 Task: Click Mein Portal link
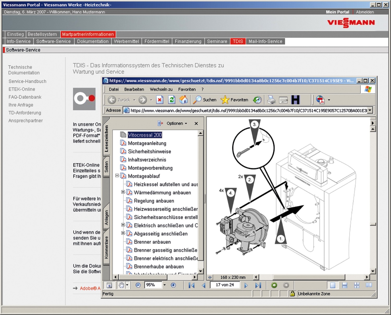click(x=337, y=12)
